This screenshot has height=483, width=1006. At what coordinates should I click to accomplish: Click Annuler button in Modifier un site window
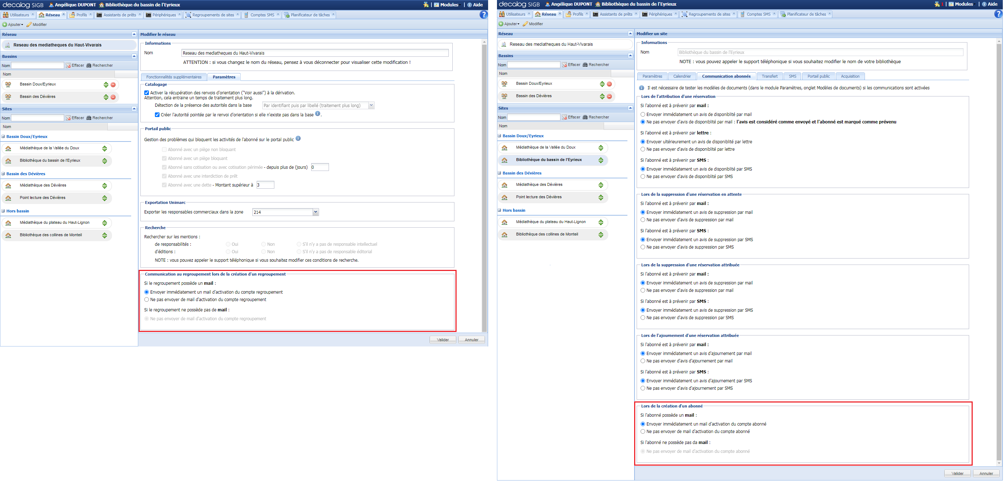986,474
